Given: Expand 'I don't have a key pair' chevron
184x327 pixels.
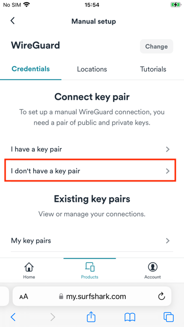Looking at the screenshot, I should pyautogui.click(x=168, y=171).
